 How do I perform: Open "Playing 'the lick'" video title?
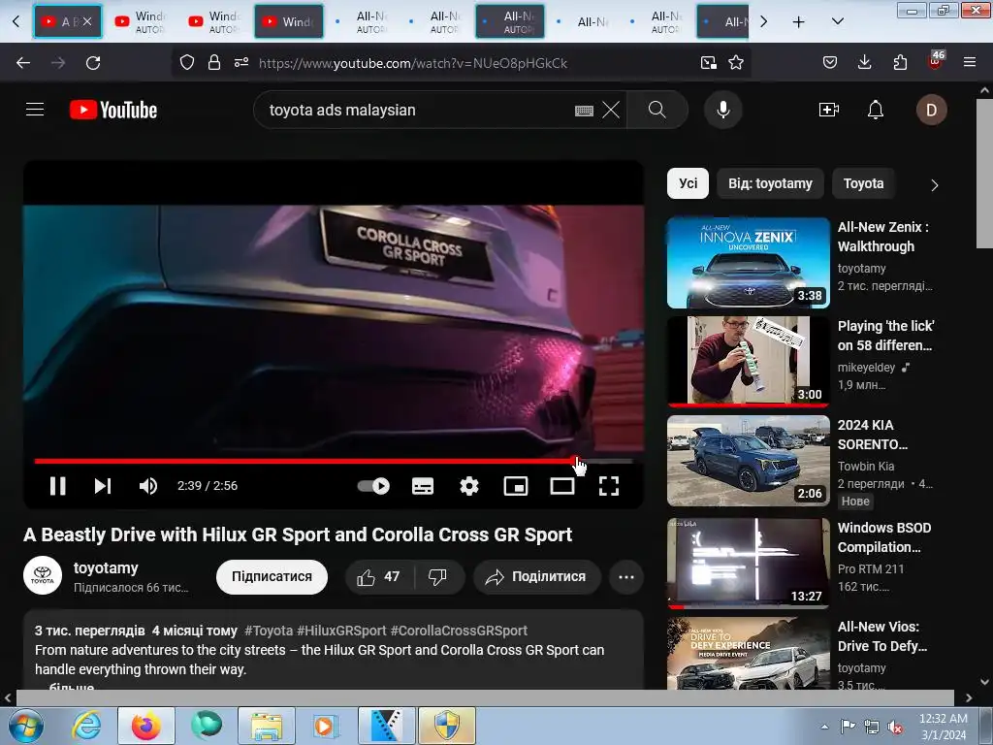(885, 336)
